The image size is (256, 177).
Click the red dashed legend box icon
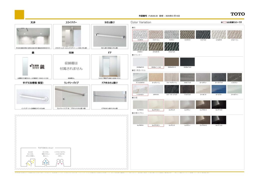tap(224, 22)
